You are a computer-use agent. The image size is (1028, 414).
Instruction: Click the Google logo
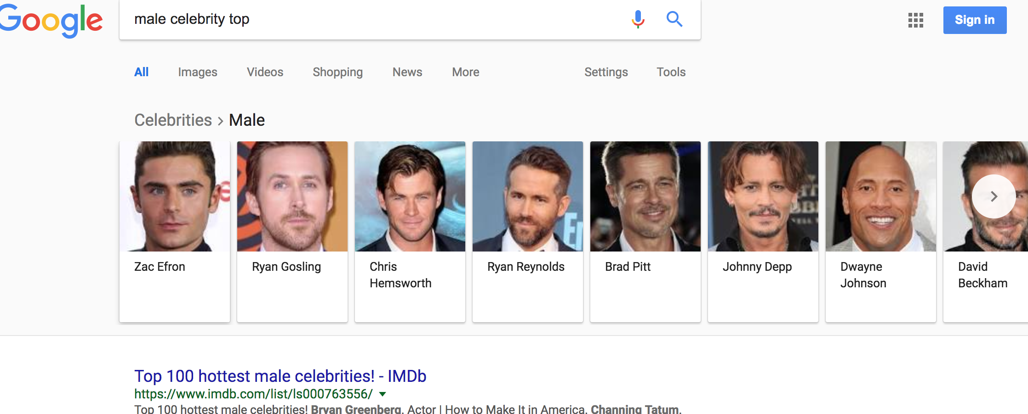pos(51,21)
